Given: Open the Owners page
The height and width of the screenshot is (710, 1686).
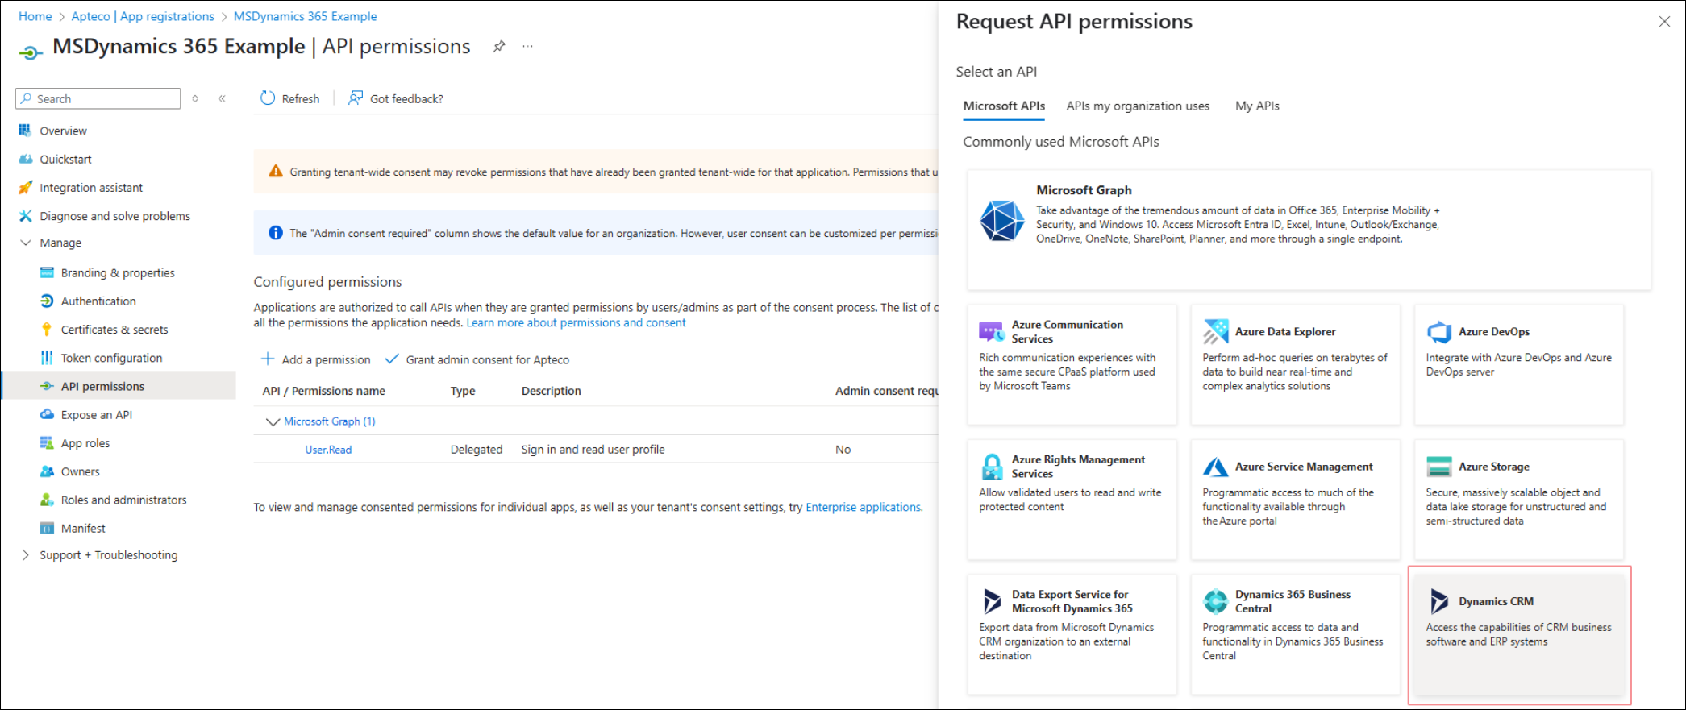Looking at the screenshot, I should 80,471.
